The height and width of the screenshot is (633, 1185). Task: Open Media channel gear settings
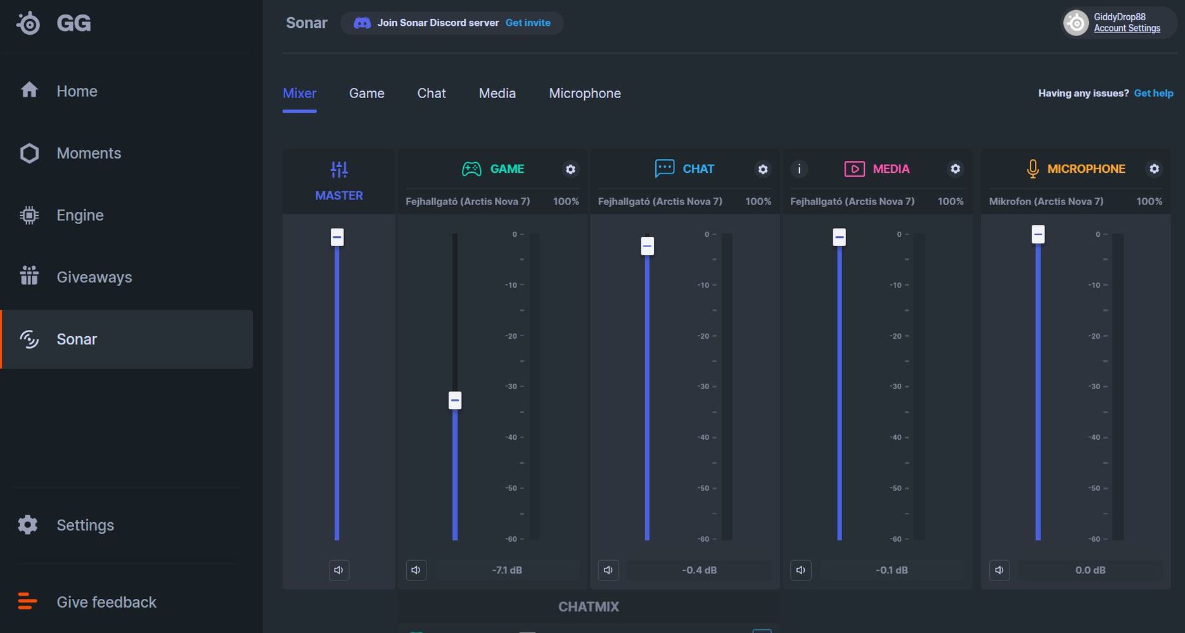tap(955, 169)
